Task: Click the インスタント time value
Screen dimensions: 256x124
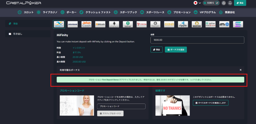Action: click(79, 48)
